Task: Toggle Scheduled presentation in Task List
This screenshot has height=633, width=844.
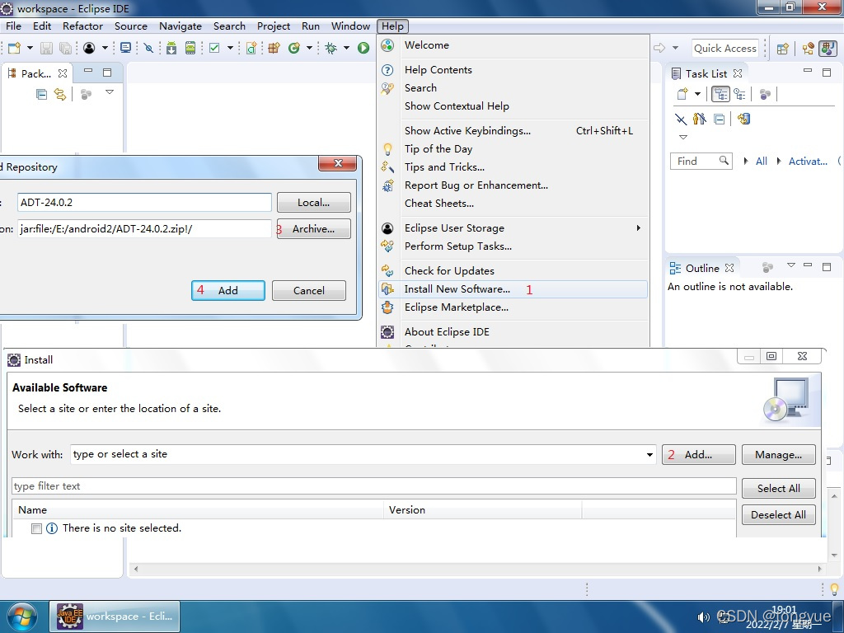Action: [x=740, y=94]
